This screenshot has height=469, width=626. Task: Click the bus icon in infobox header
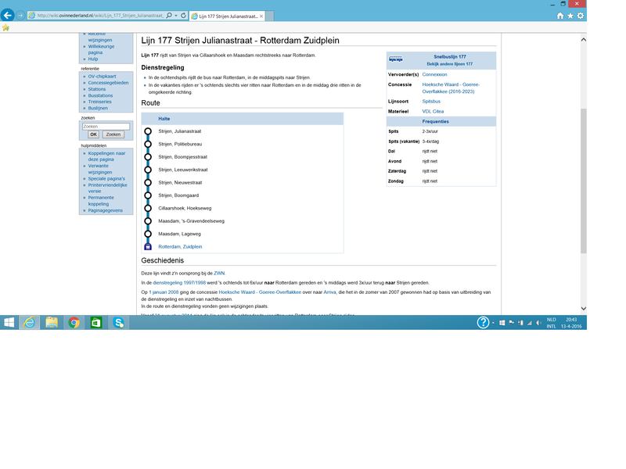396,59
